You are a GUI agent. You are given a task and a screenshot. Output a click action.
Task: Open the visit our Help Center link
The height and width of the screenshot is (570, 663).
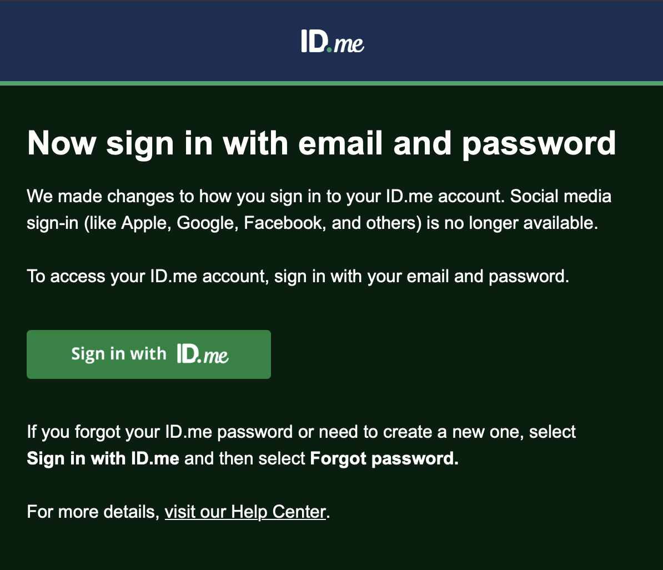(245, 511)
